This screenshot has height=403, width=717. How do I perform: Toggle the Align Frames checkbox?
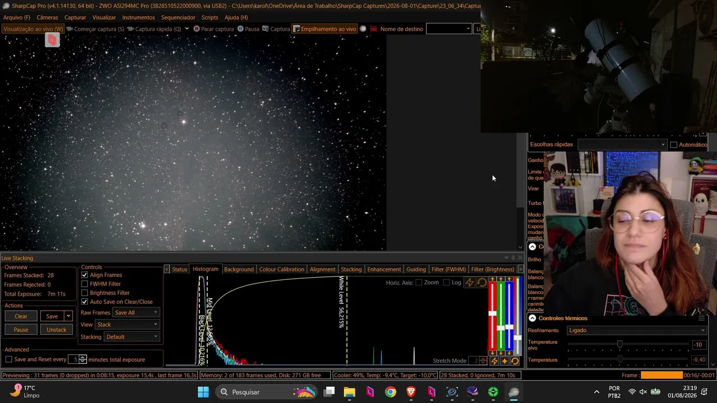tap(85, 275)
